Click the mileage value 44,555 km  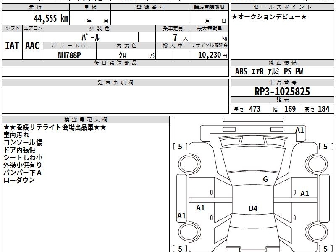pyautogui.click(x=51, y=18)
